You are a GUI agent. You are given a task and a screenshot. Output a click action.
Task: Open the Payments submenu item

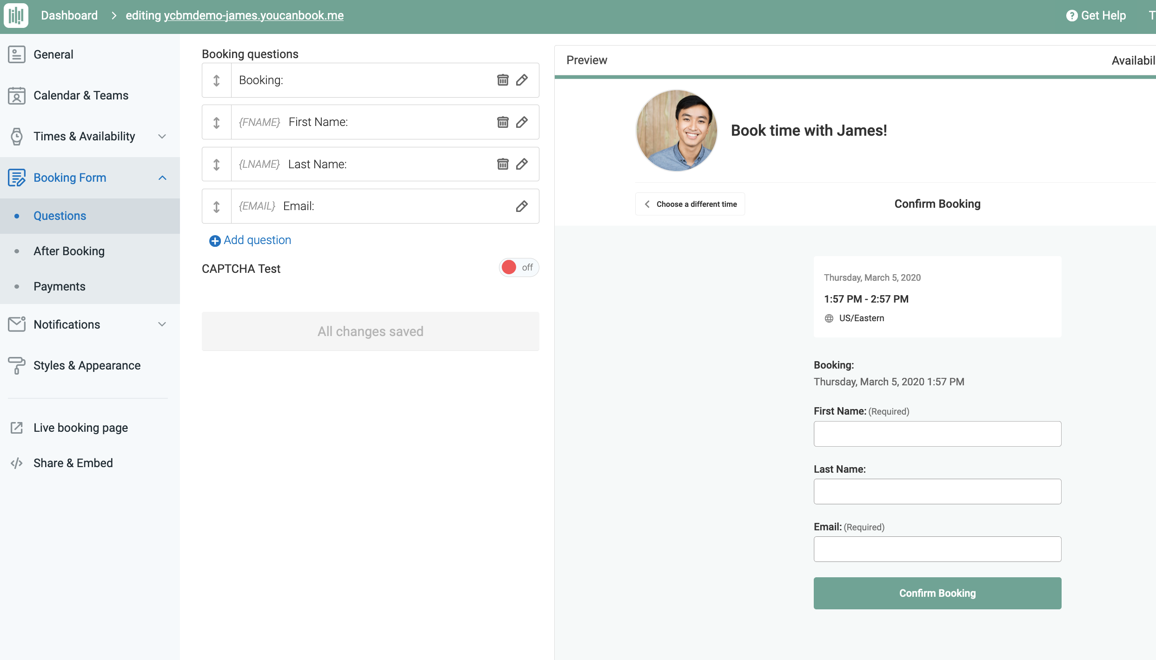[60, 287]
